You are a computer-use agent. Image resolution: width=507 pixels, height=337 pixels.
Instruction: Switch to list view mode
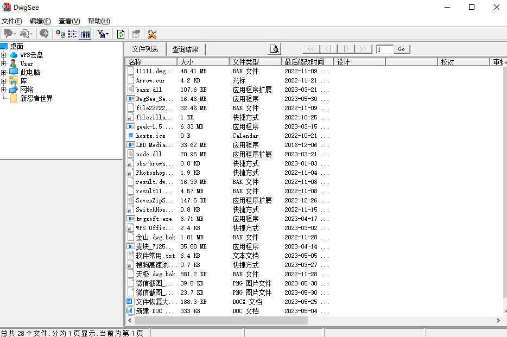[x=72, y=34]
